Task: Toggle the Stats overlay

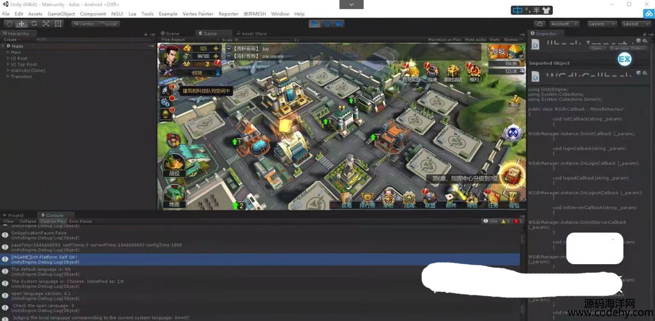Action: [495, 40]
